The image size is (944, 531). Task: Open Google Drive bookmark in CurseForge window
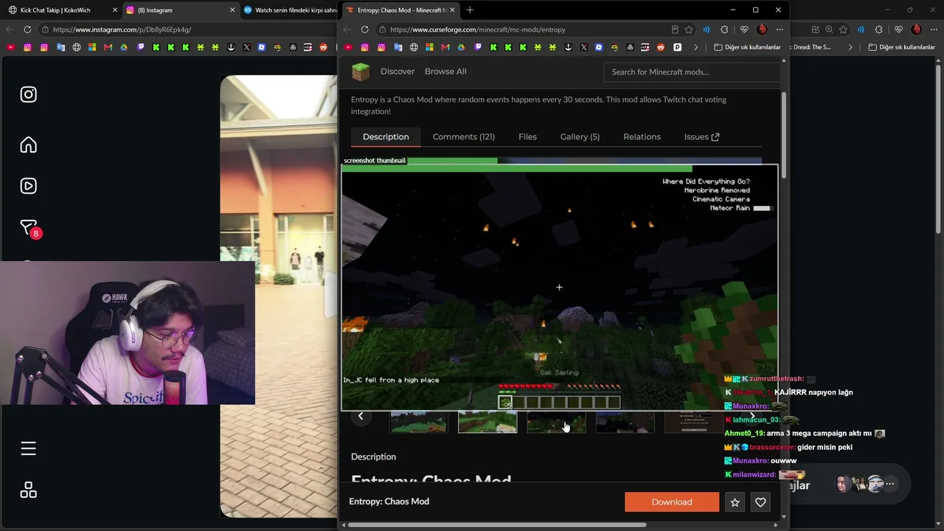click(x=462, y=47)
